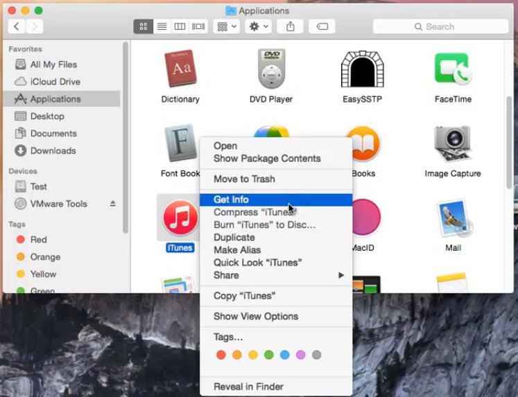Open the item arrangement dropdown

pyautogui.click(x=227, y=26)
